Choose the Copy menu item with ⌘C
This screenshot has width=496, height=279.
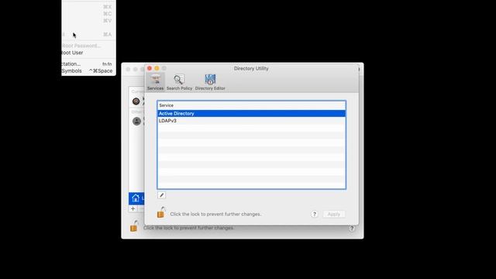tap(88, 14)
